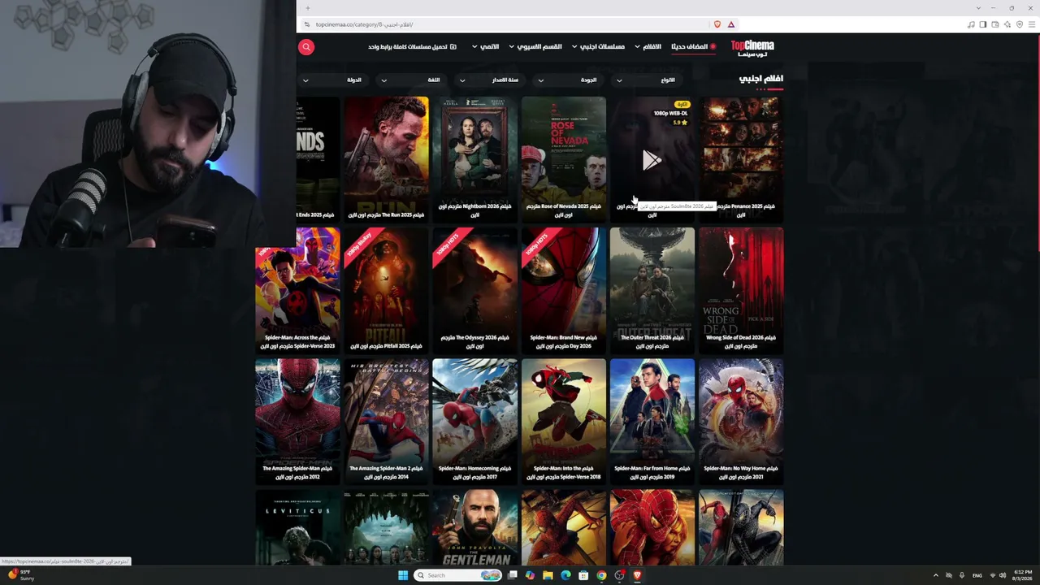1040x585 pixels.
Task: Open the Brave media control music-note icon
Action: (x=971, y=24)
